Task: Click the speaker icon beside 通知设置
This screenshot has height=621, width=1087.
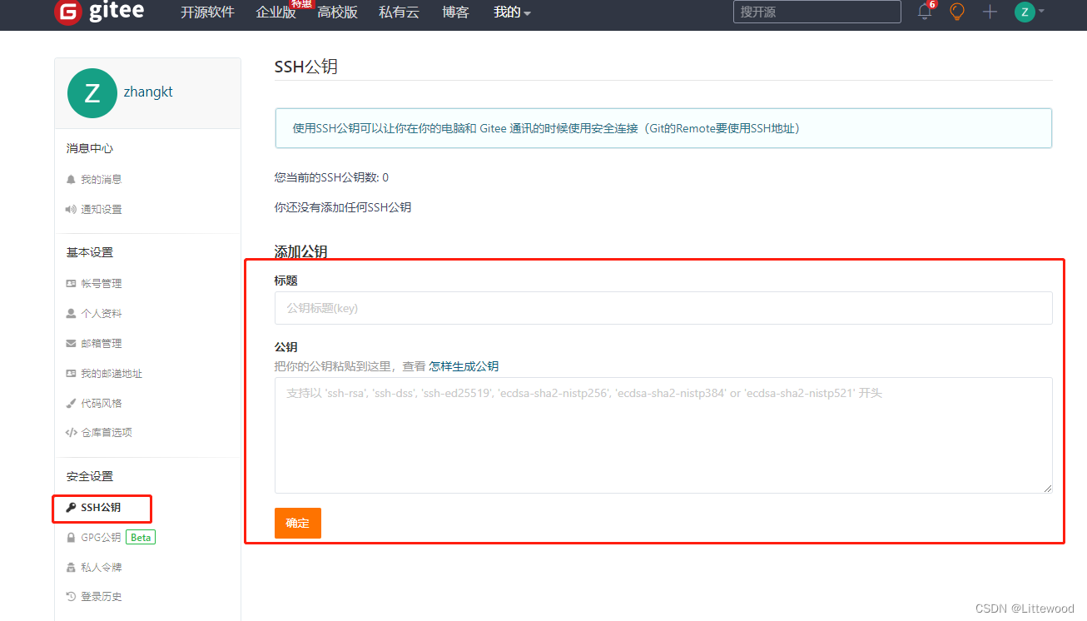Action: coord(71,209)
